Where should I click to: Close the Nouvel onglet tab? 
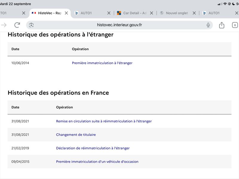tap(194, 13)
